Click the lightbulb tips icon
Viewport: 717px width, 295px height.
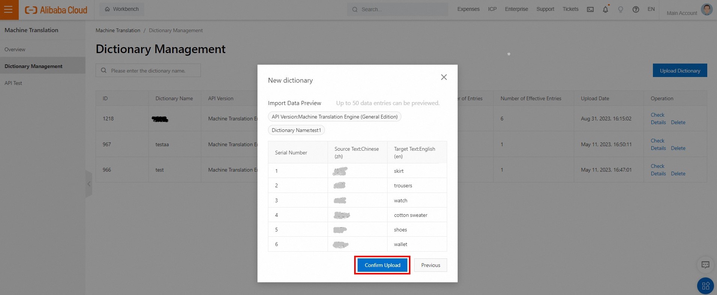pyautogui.click(x=620, y=9)
